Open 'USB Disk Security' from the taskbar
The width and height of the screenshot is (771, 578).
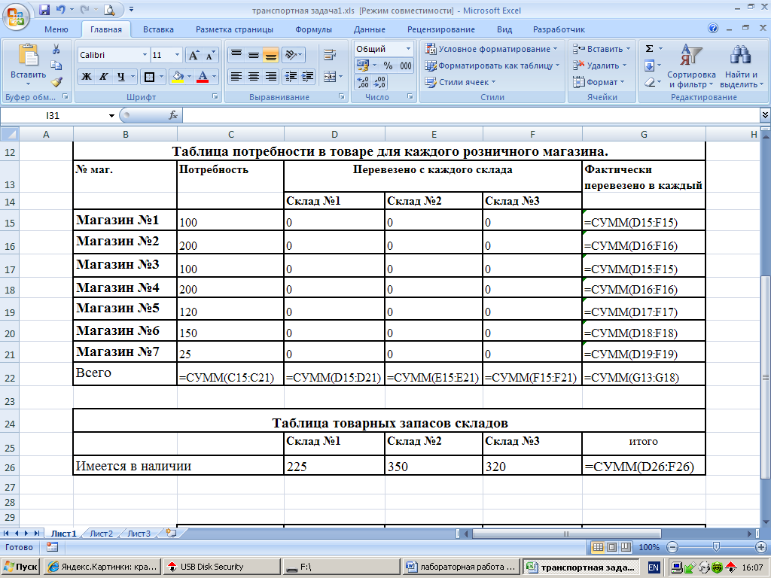pos(222,567)
